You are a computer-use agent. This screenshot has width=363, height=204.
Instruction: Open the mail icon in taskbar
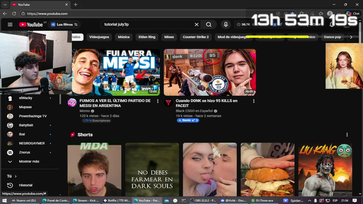tap(166, 201)
